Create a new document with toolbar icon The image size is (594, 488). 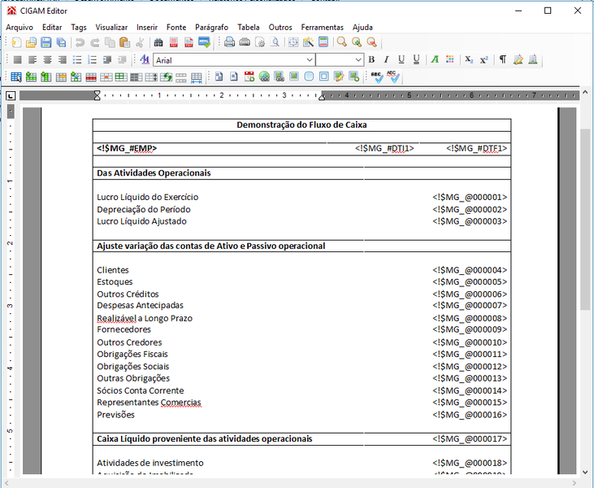16,42
